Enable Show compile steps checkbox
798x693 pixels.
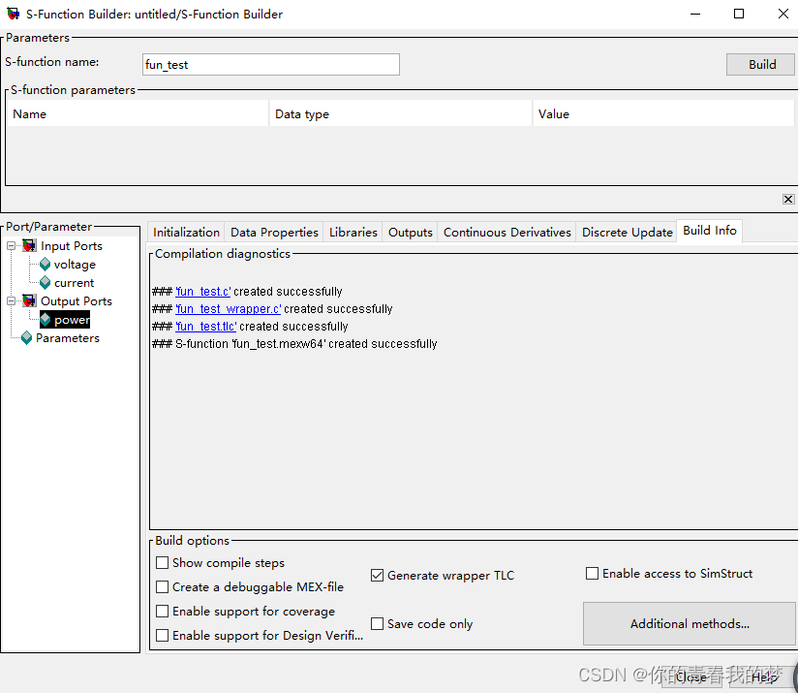tap(163, 563)
